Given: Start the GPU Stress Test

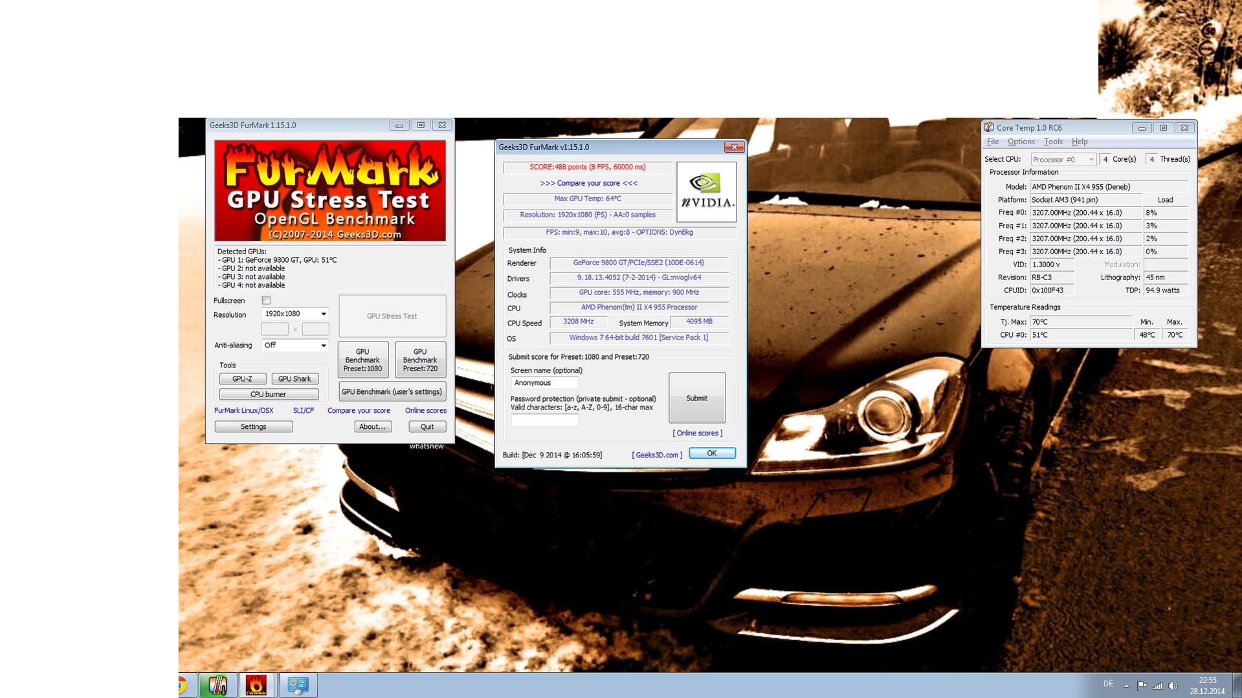Looking at the screenshot, I should click(392, 316).
